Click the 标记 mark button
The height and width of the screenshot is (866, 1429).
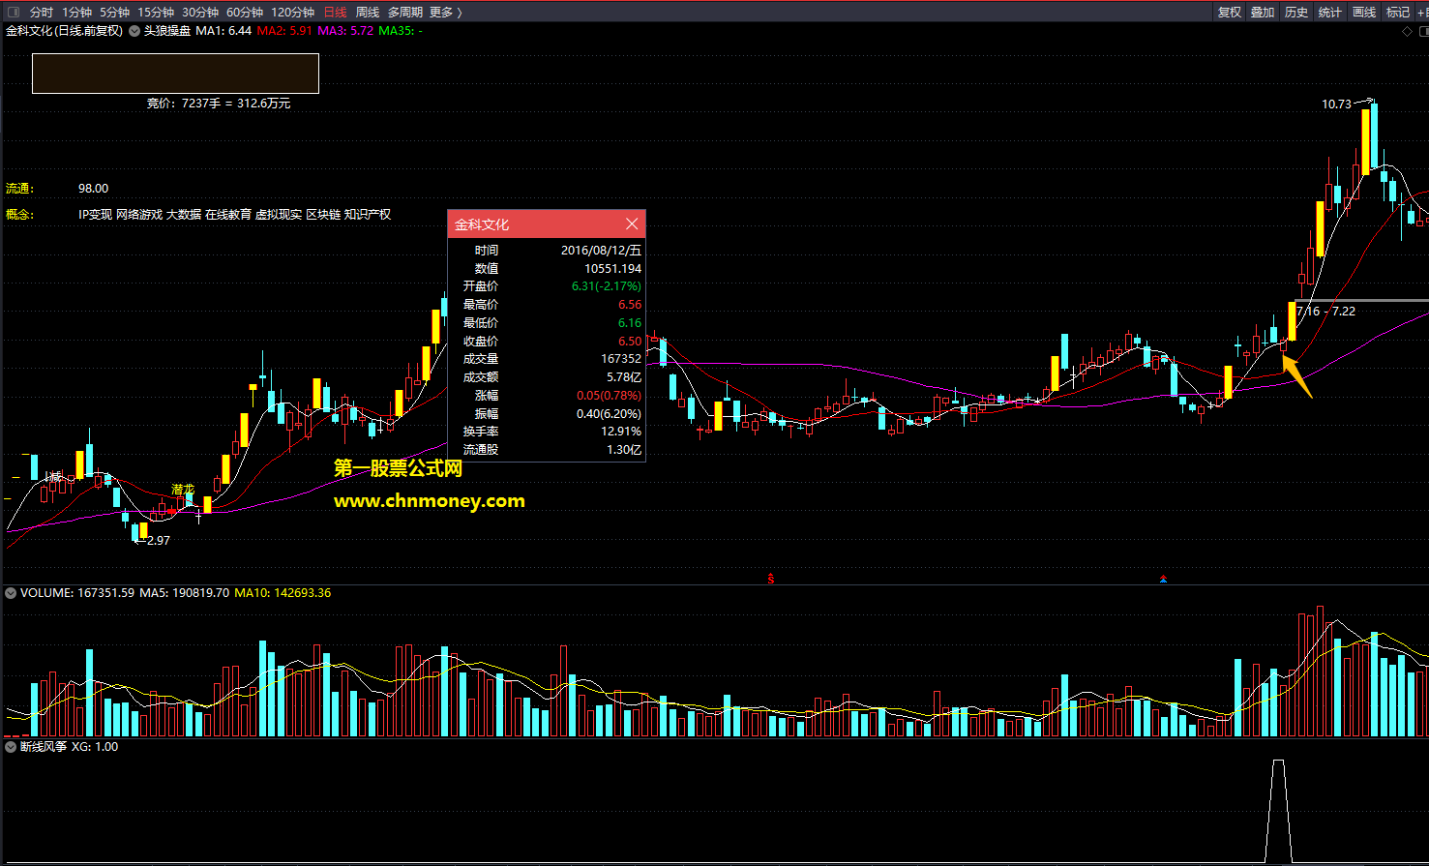(1398, 12)
